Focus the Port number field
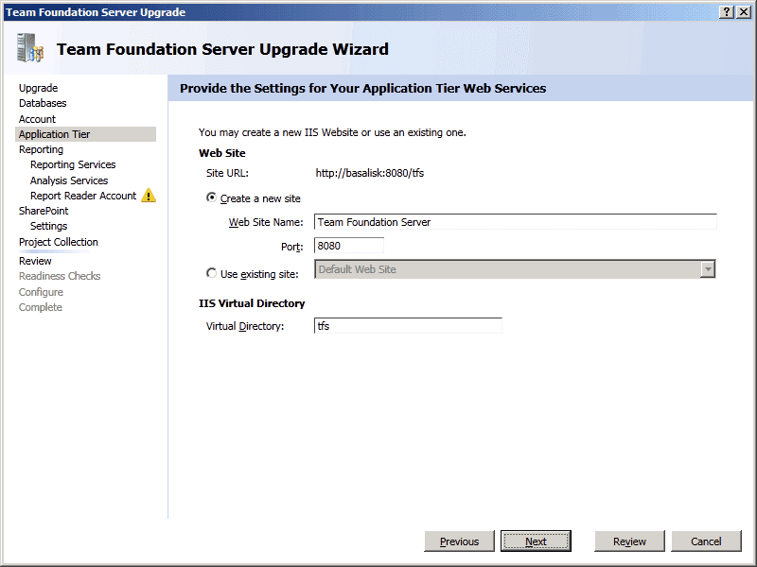757x567 pixels. point(348,246)
